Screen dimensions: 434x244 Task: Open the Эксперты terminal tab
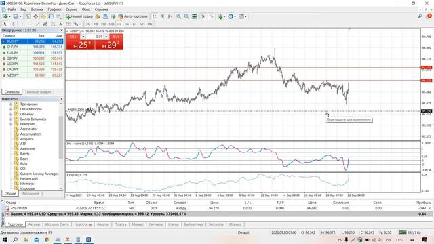tap(216, 224)
